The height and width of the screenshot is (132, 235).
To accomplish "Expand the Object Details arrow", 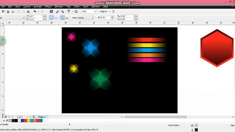I will (x=70, y=124).
